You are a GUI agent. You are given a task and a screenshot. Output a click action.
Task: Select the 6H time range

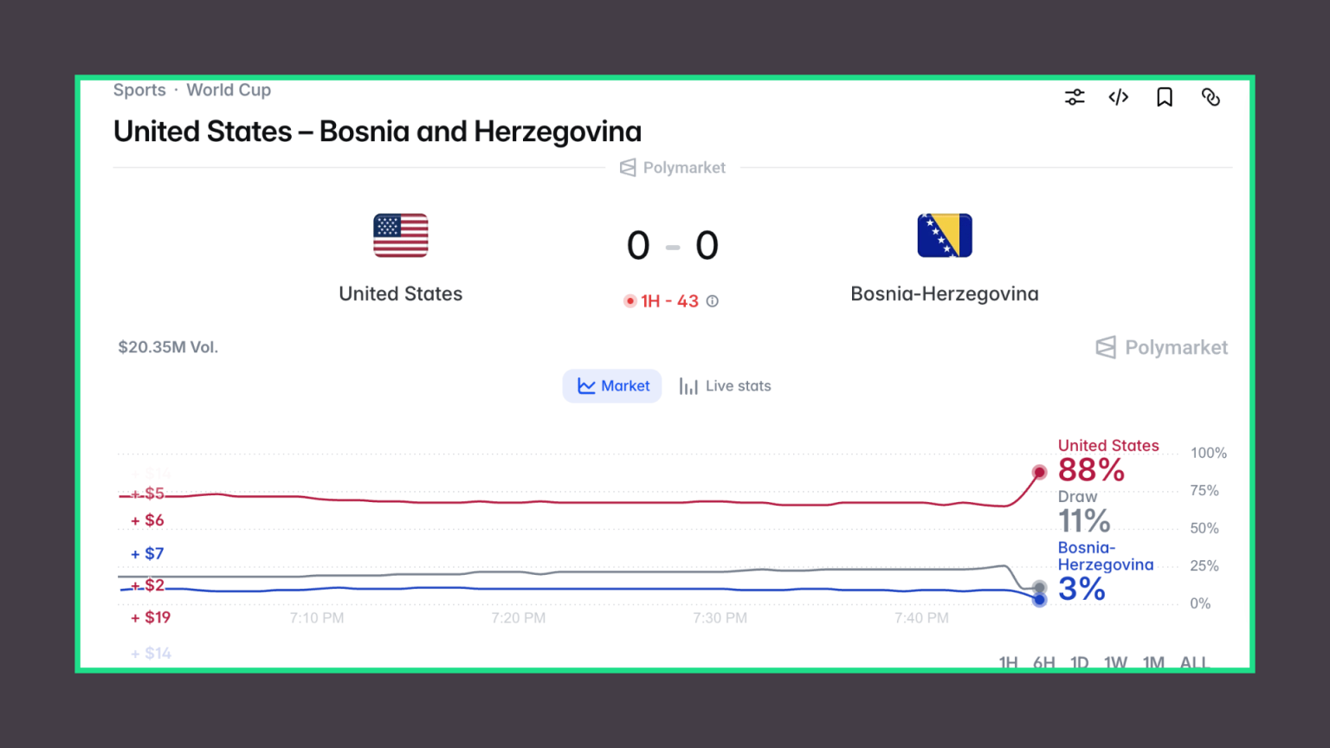[1044, 662]
